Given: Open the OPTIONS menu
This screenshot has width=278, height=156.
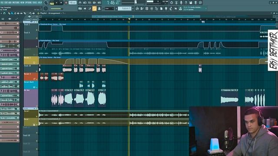Looking at the screenshot, I should 28,3.
